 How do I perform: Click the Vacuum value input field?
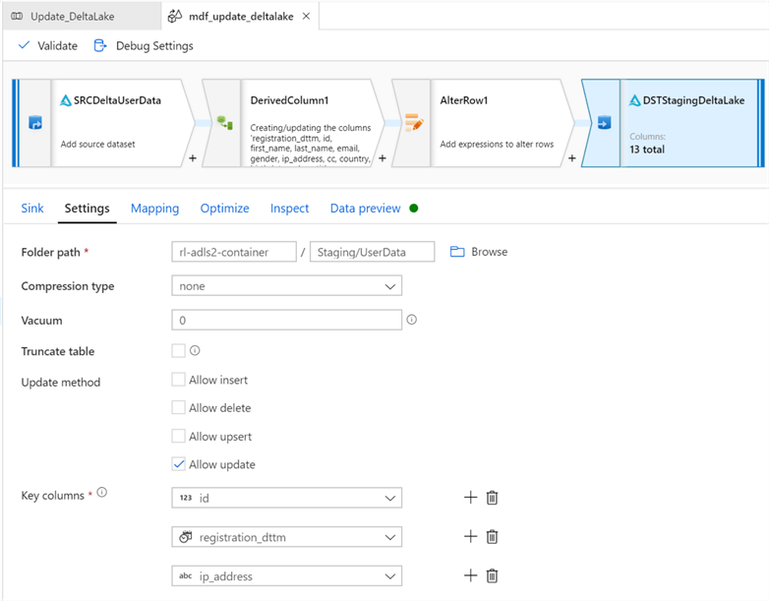pyautogui.click(x=286, y=320)
